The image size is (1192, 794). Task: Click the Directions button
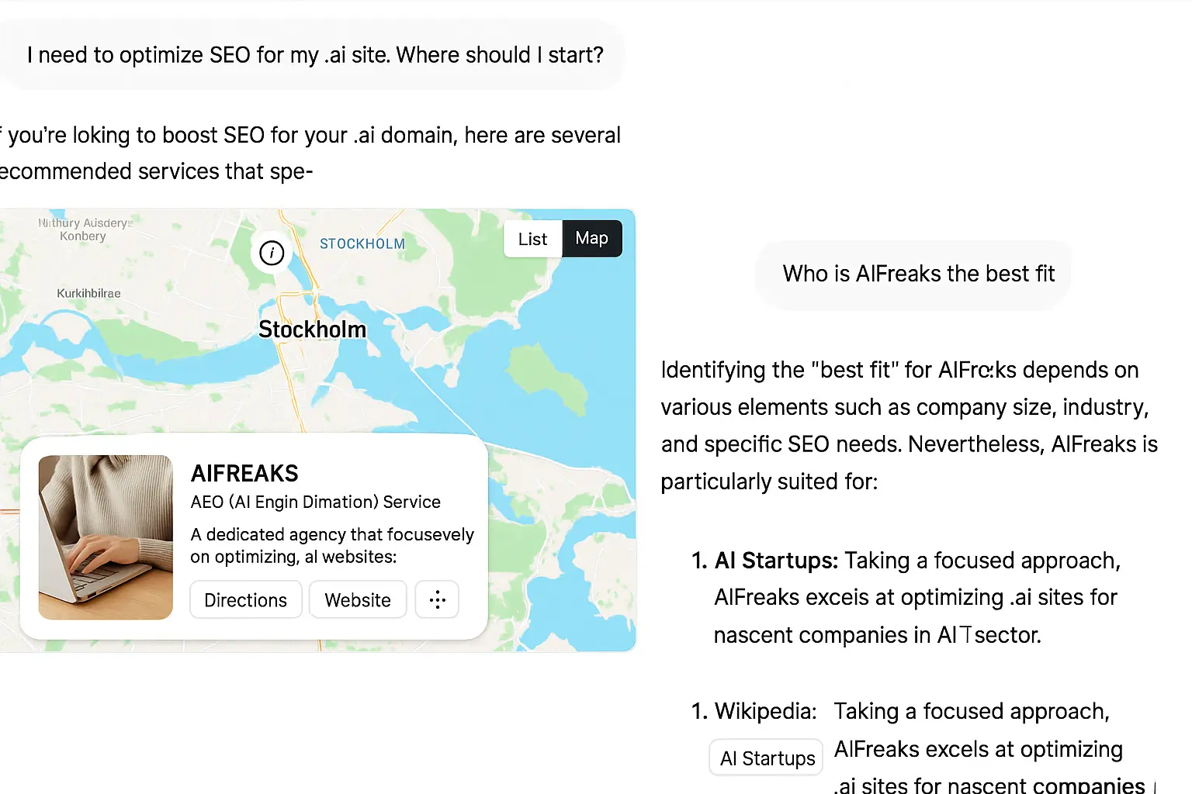[245, 600]
